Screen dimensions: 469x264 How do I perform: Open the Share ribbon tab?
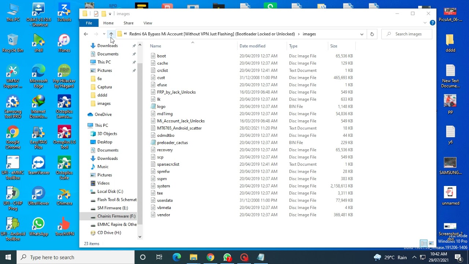click(129, 23)
